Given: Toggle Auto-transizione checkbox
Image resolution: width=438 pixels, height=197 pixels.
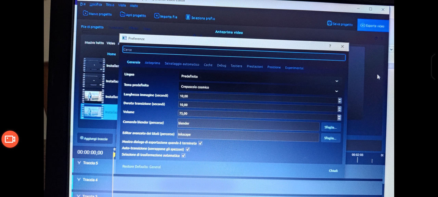Looking at the screenshot, I should click(x=188, y=149).
